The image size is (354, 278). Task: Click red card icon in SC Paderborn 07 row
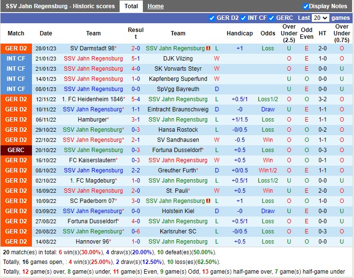(x=208, y=201)
